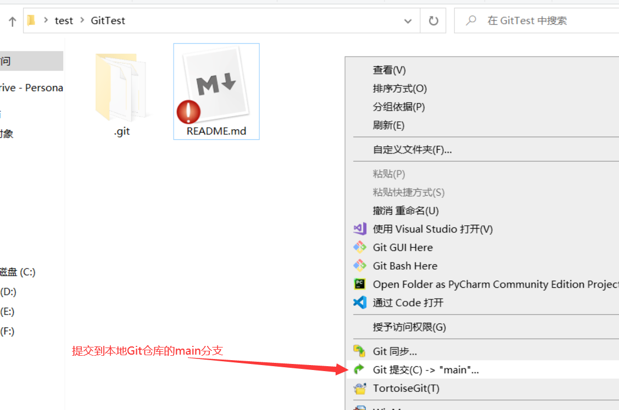
Task: Click the Git Sync icon
Action: pos(360,351)
